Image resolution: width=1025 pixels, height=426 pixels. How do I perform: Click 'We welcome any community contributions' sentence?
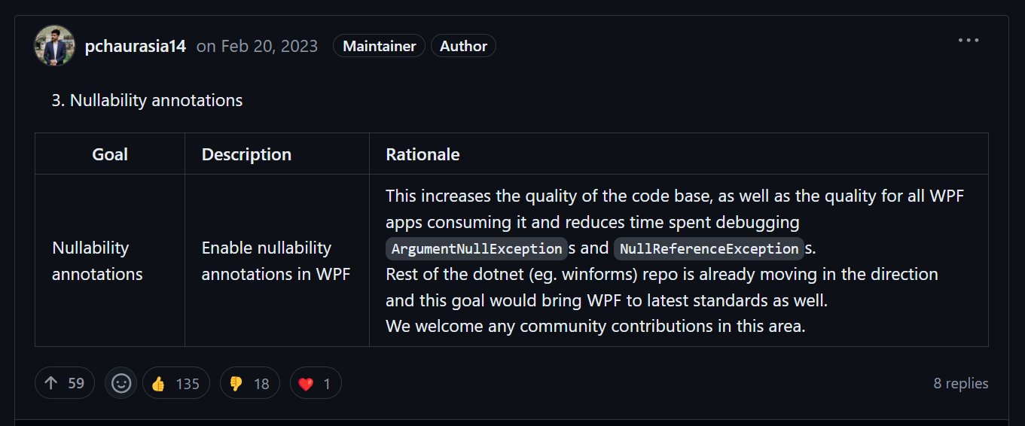coord(596,327)
